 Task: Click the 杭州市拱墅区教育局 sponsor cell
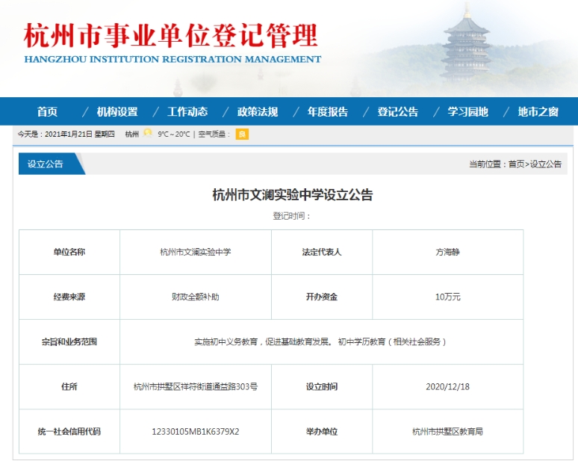click(x=447, y=431)
